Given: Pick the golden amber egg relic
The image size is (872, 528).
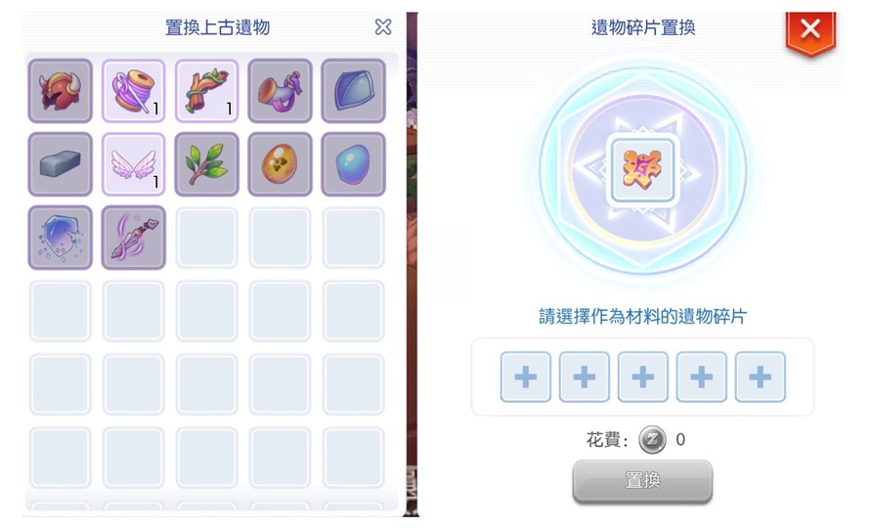Looking at the screenshot, I should pos(281,164).
